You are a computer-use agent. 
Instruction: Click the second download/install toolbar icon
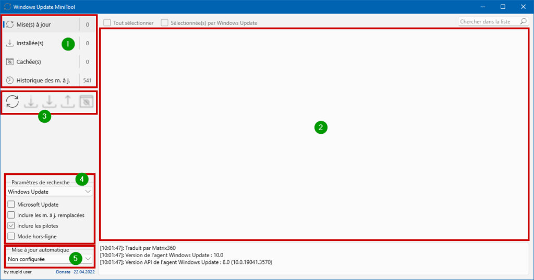[50, 101]
